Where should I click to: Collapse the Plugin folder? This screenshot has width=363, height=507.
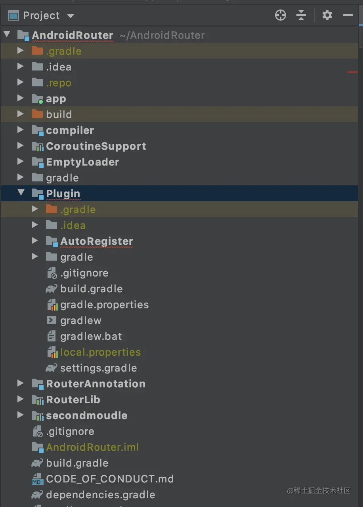pyautogui.click(x=21, y=193)
